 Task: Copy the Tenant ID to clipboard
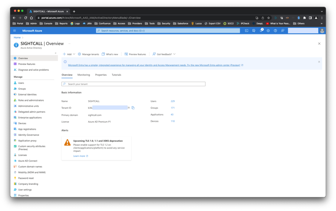click(133, 108)
